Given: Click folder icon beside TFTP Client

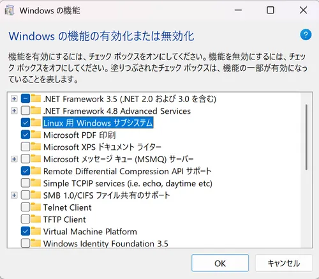Looking at the screenshot, I should (x=36, y=219).
